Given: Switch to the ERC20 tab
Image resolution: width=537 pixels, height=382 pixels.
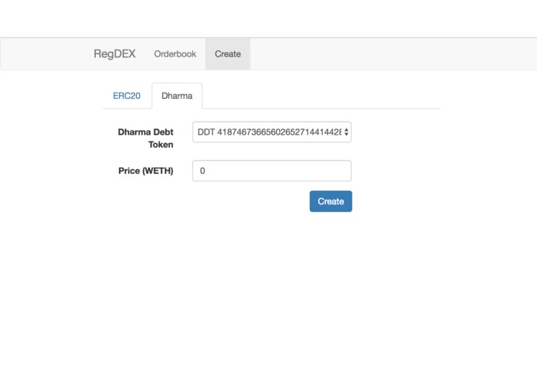Looking at the screenshot, I should tap(127, 96).
